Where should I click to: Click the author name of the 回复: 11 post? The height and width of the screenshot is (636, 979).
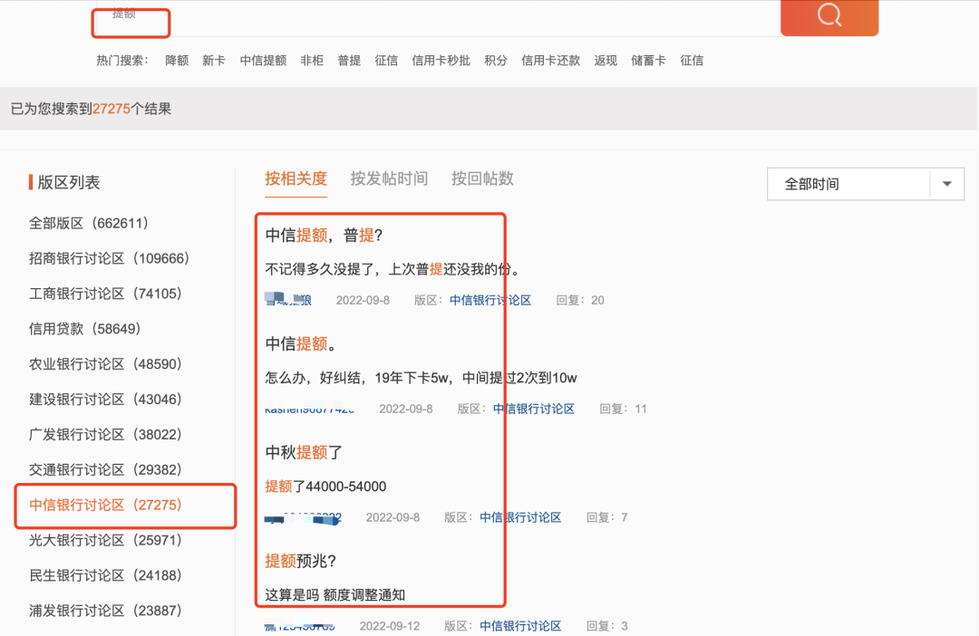[x=310, y=409]
